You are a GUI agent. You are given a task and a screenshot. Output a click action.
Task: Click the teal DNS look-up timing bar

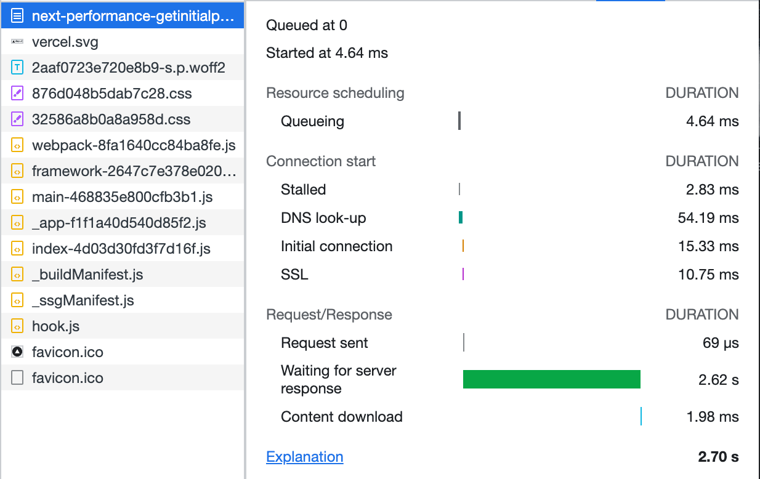[461, 217]
